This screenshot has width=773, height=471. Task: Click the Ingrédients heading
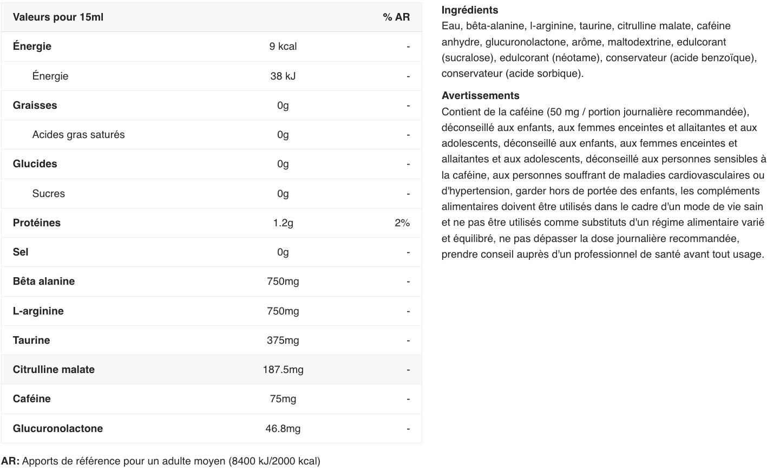(470, 10)
